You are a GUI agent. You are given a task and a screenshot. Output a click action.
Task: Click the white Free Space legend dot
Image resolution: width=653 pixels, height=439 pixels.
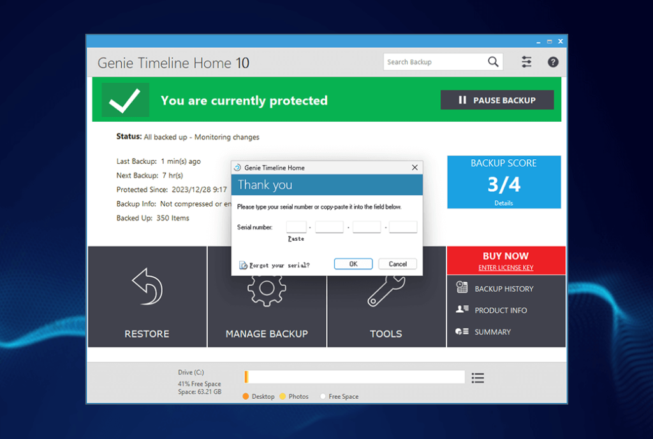click(x=323, y=396)
